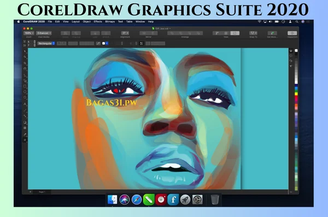Select the Text tool
328x217 pixels.
pos(25,104)
